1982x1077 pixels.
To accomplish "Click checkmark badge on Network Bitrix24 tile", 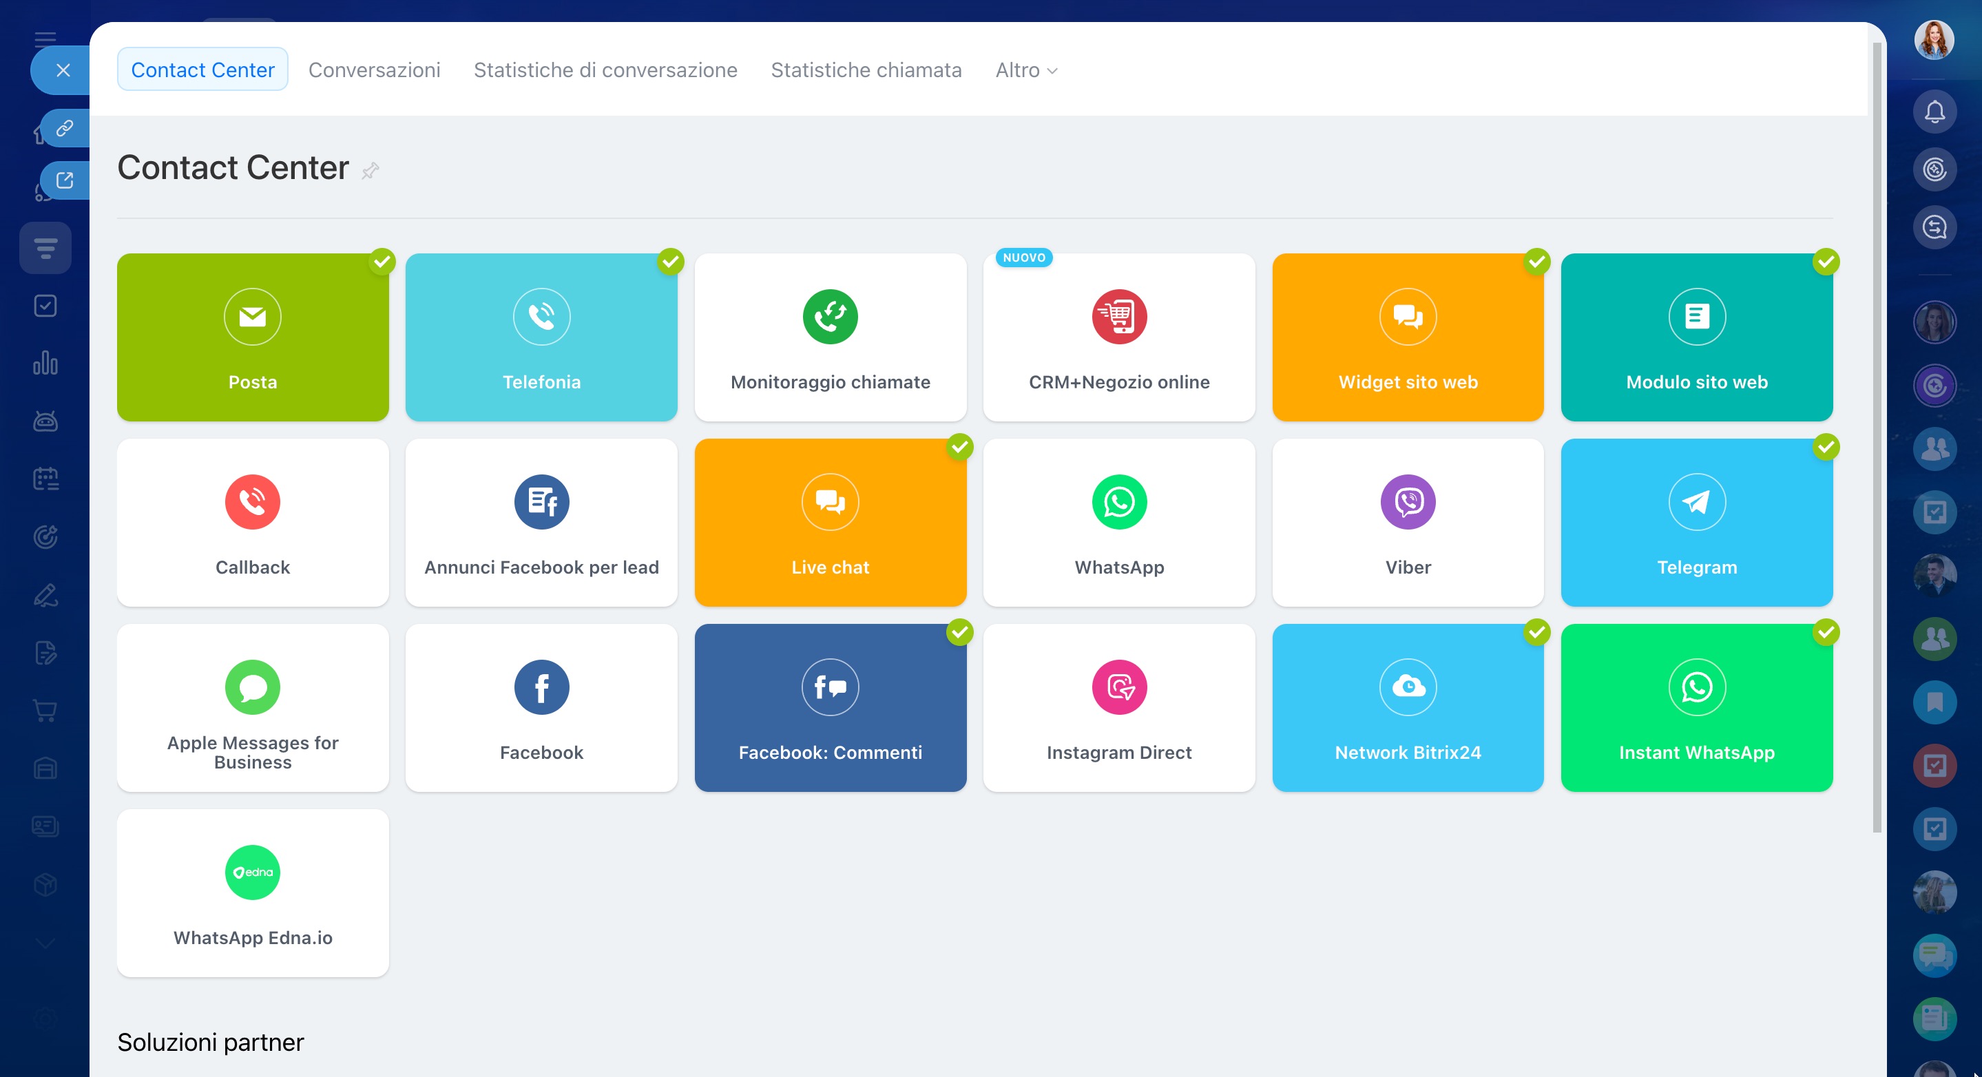I will (1536, 632).
